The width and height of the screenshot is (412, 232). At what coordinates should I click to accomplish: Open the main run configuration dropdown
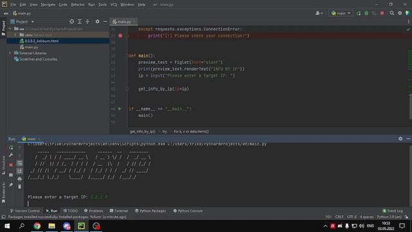click(341, 13)
